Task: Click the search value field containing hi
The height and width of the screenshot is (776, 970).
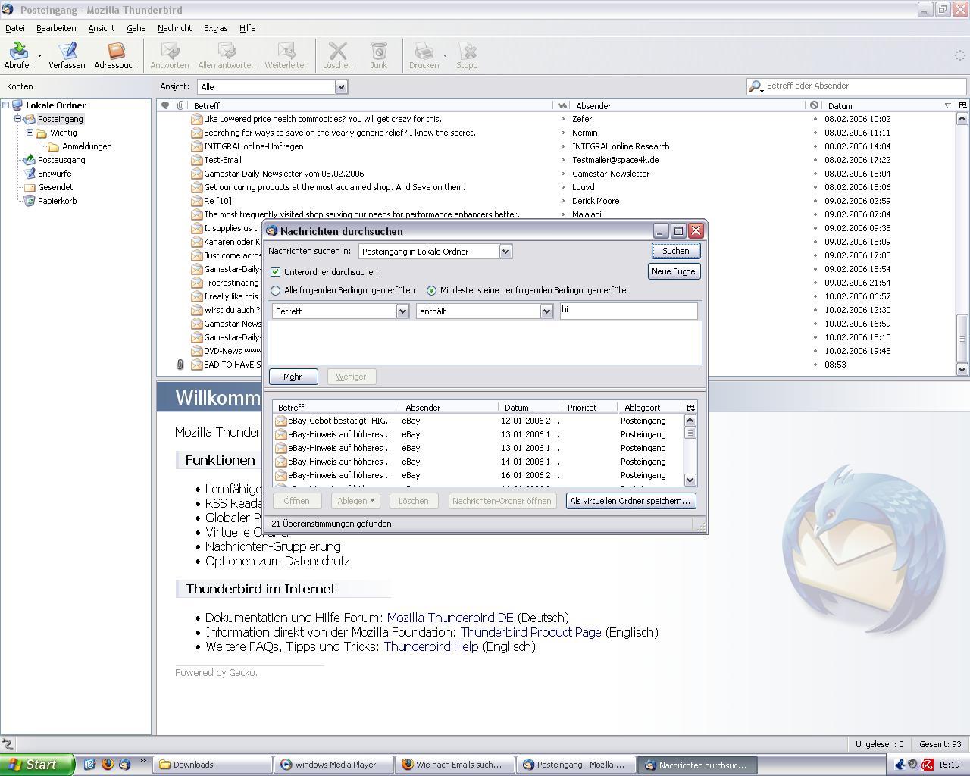Action: coord(628,311)
